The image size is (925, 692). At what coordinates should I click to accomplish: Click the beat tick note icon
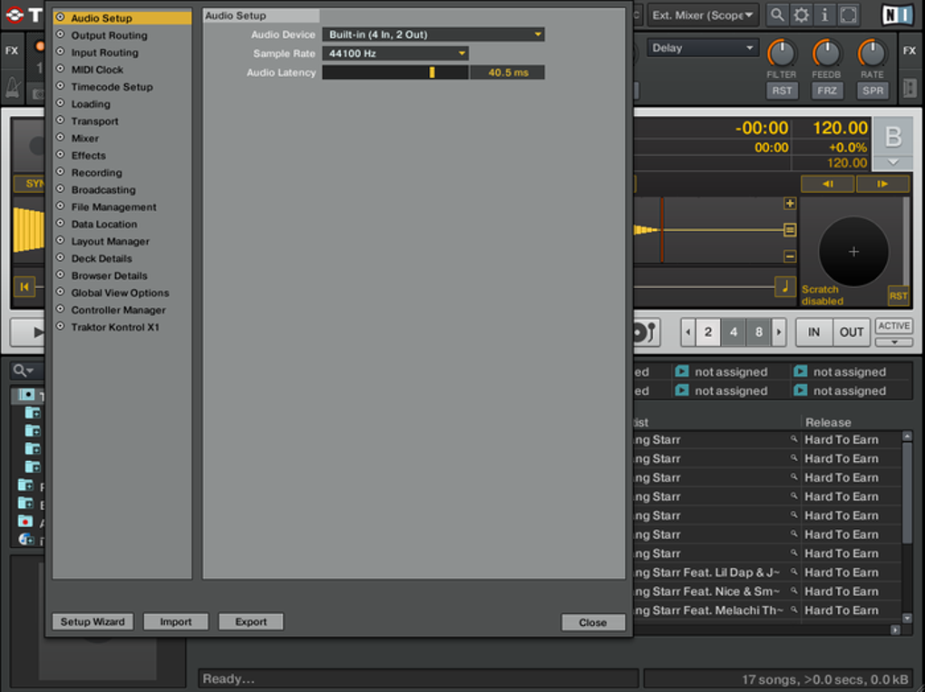pyautogui.click(x=785, y=286)
